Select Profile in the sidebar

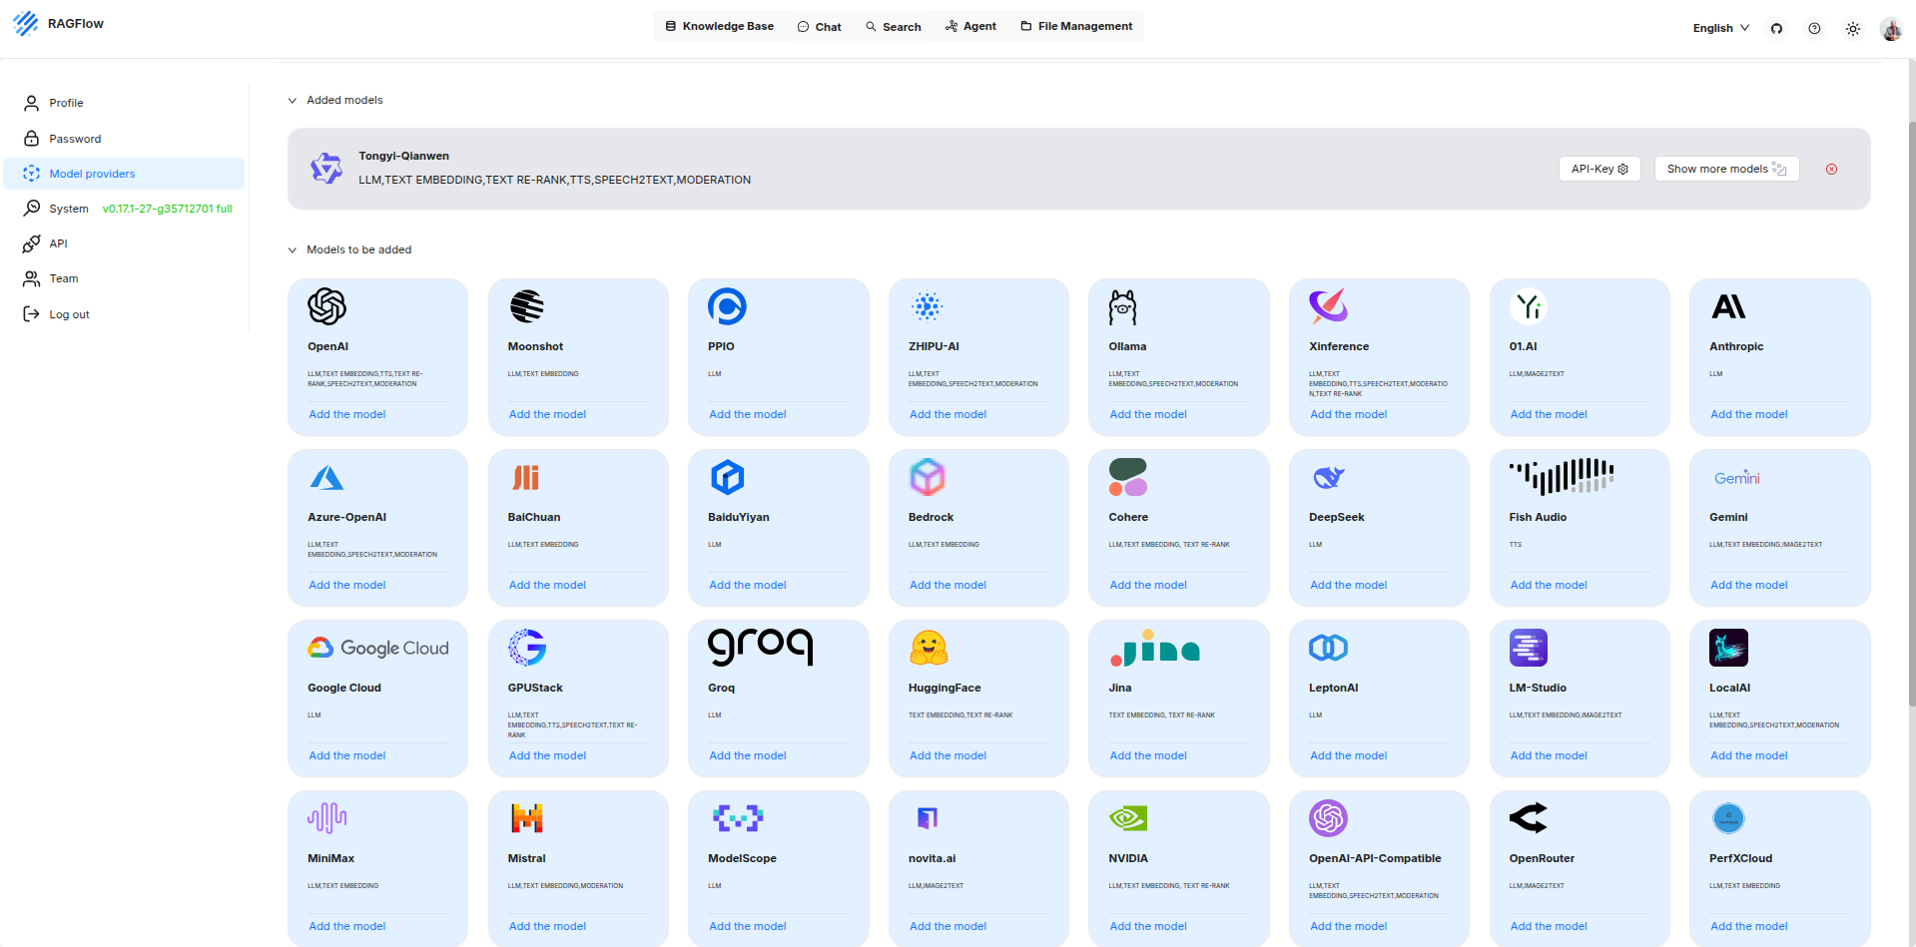click(x=124, y=103)
